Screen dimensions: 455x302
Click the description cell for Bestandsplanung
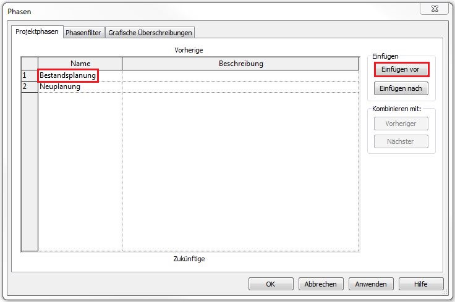click(x=240, y=75)
